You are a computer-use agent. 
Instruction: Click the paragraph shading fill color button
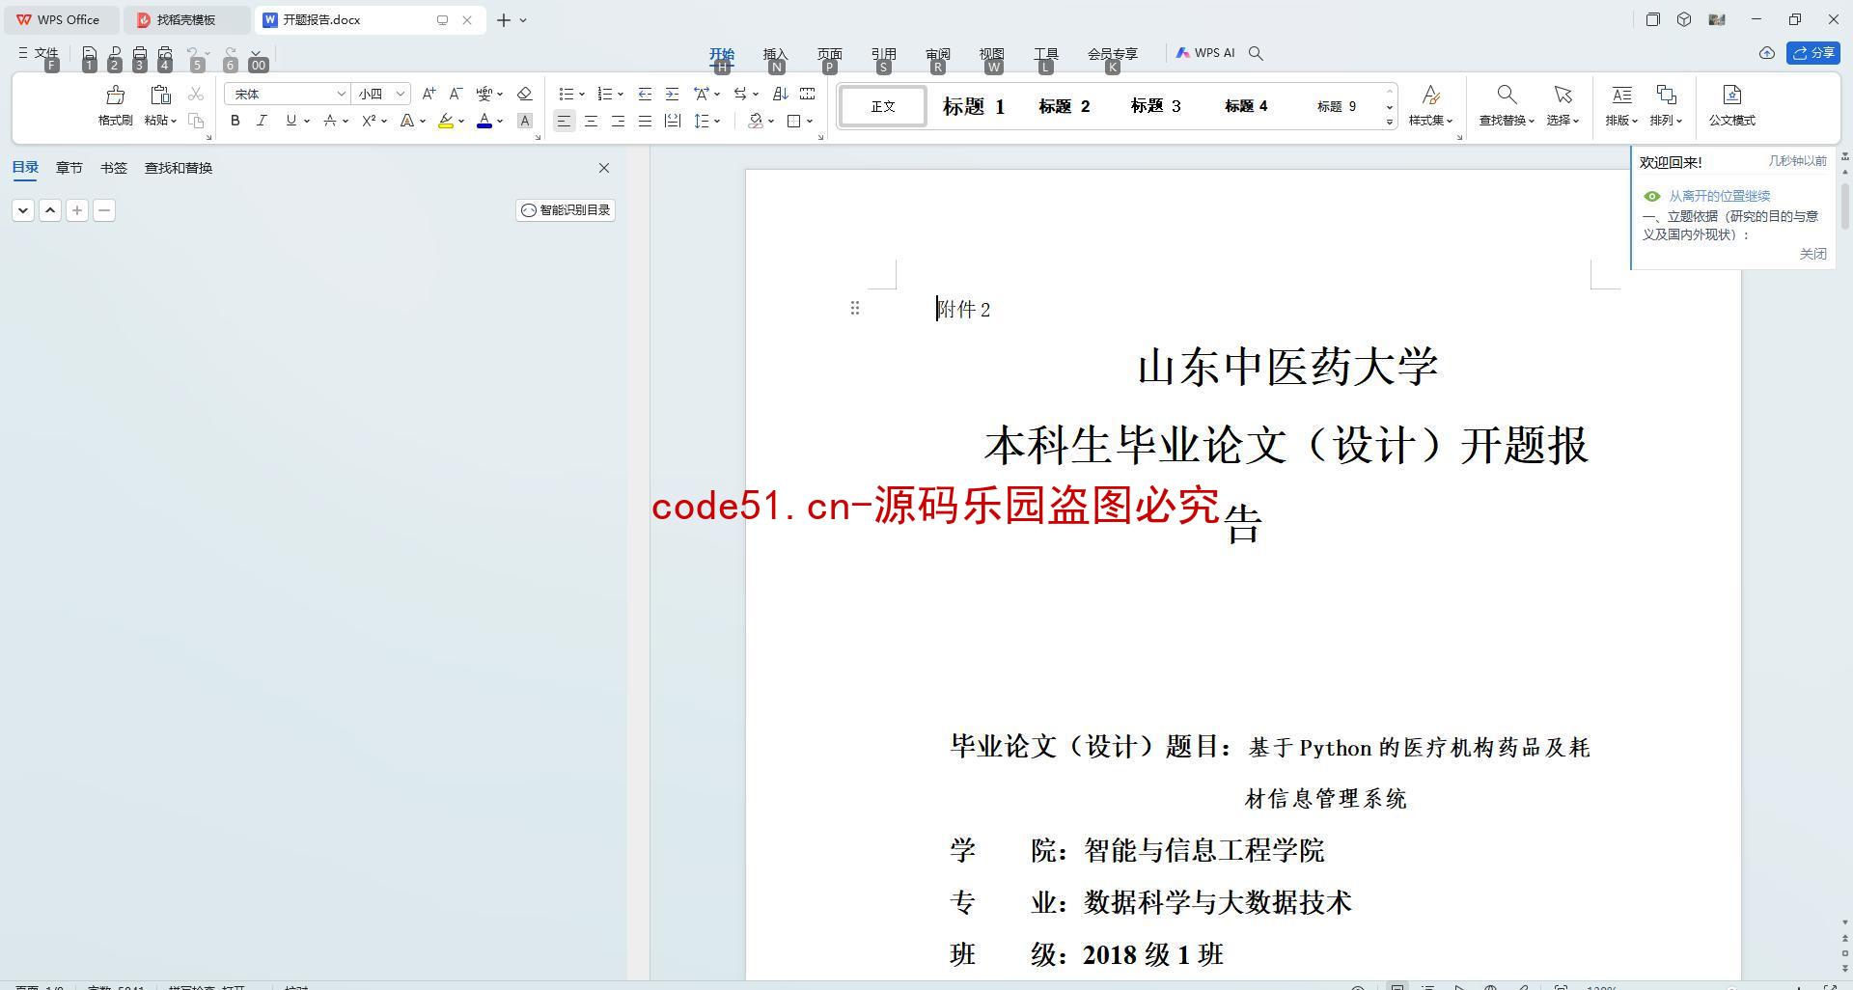pos(756,121)
